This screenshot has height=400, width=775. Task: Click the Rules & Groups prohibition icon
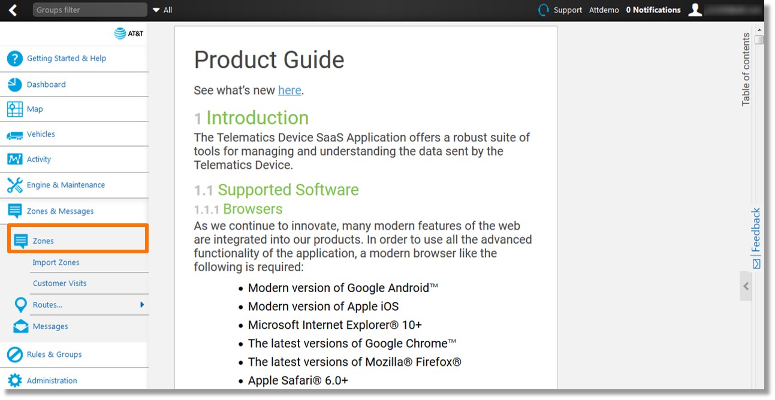point(14,354)
